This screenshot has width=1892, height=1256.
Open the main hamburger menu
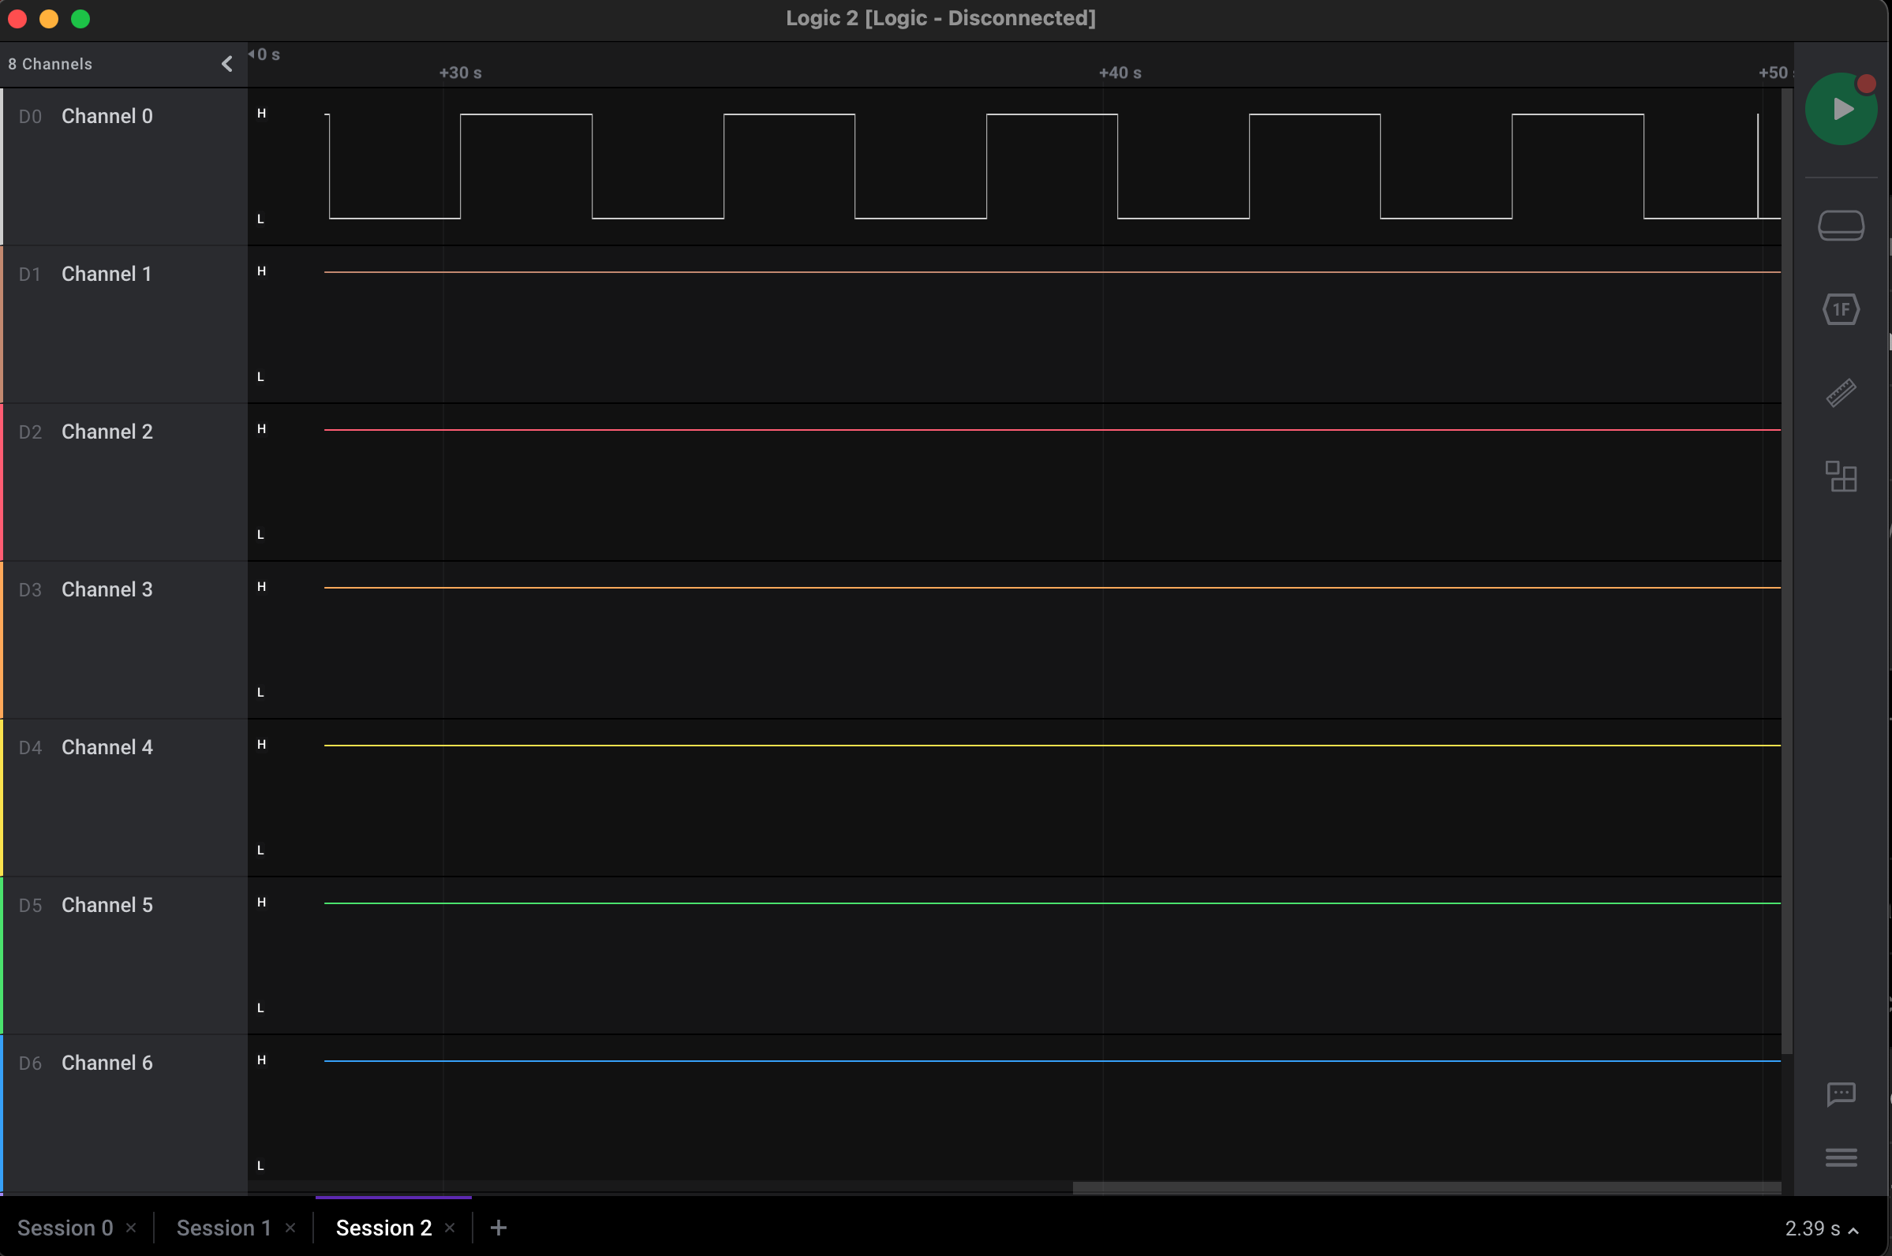[x=1840, y=1157]
